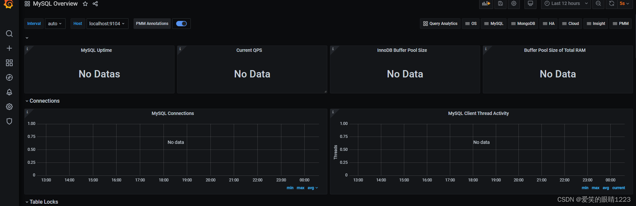Click info icon on Buffer Pool Size of Total RAM
This screenshot has width=636, height=206.
[x=486, y=49]
